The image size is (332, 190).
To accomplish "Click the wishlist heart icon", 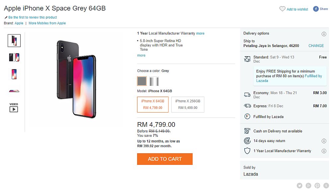I will (x=282, y=9).
